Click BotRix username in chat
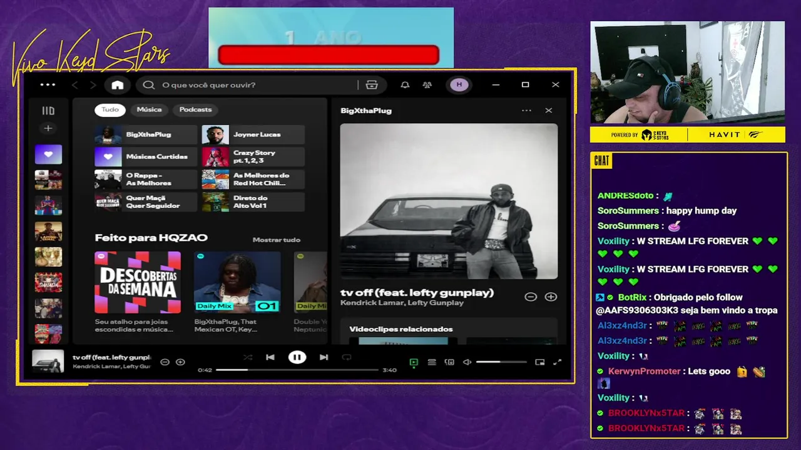The image size is (801, 450). pyautogui.click(x=632, y=297)
